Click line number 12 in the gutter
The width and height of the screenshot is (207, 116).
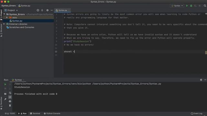coord(56,52)
